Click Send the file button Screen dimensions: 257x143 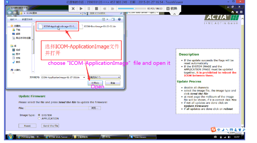click(x=51, y=126)
